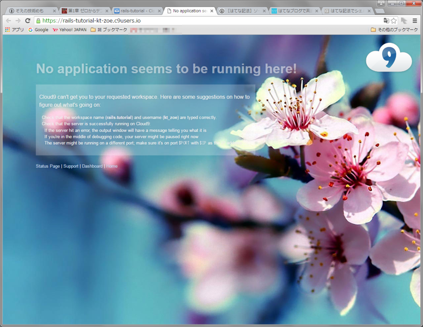Screen dimensions: 423x327
Task: Open a new tab
Action: point(380,11)
